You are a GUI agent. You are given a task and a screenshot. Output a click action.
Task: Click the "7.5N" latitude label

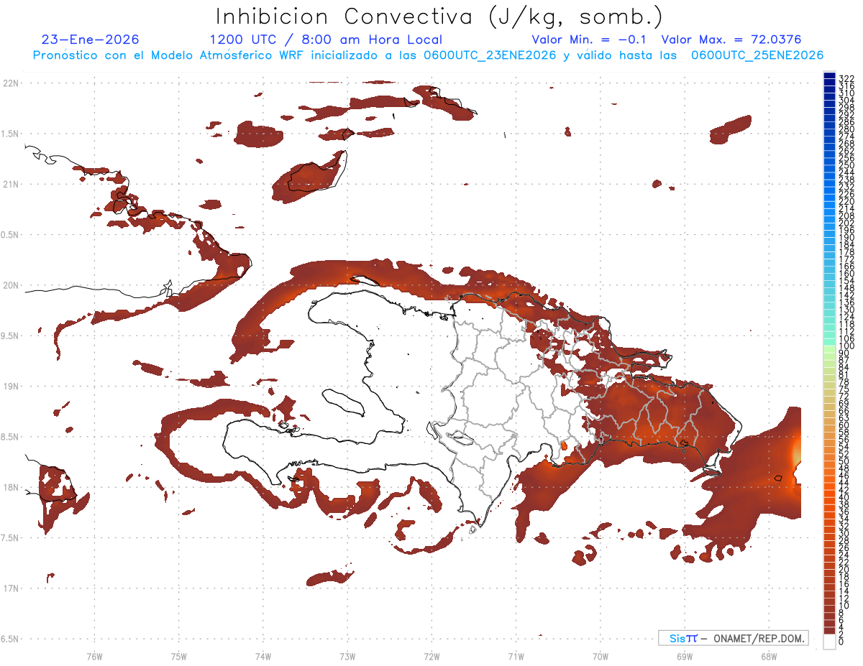[10, 537]
